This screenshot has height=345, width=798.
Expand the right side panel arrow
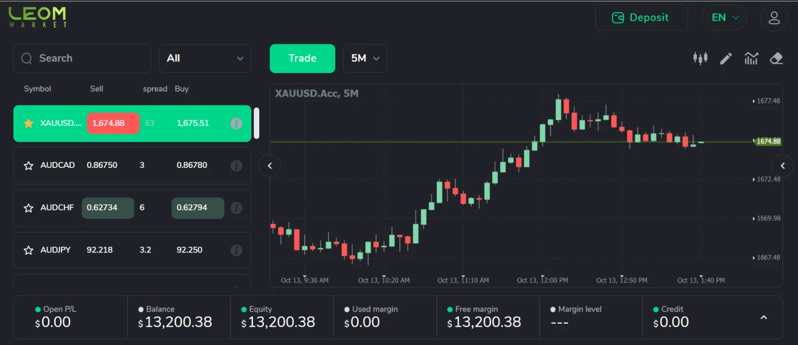[782, 166]
